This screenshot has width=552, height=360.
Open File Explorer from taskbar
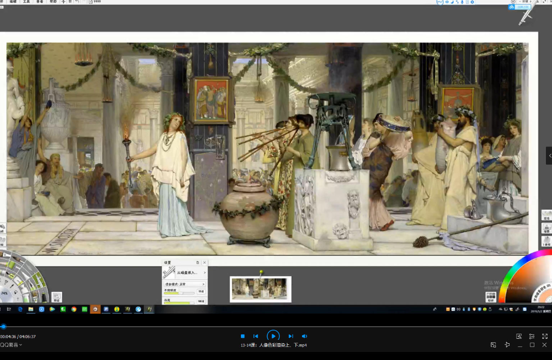pyautogui.click(x=31, y=309)
